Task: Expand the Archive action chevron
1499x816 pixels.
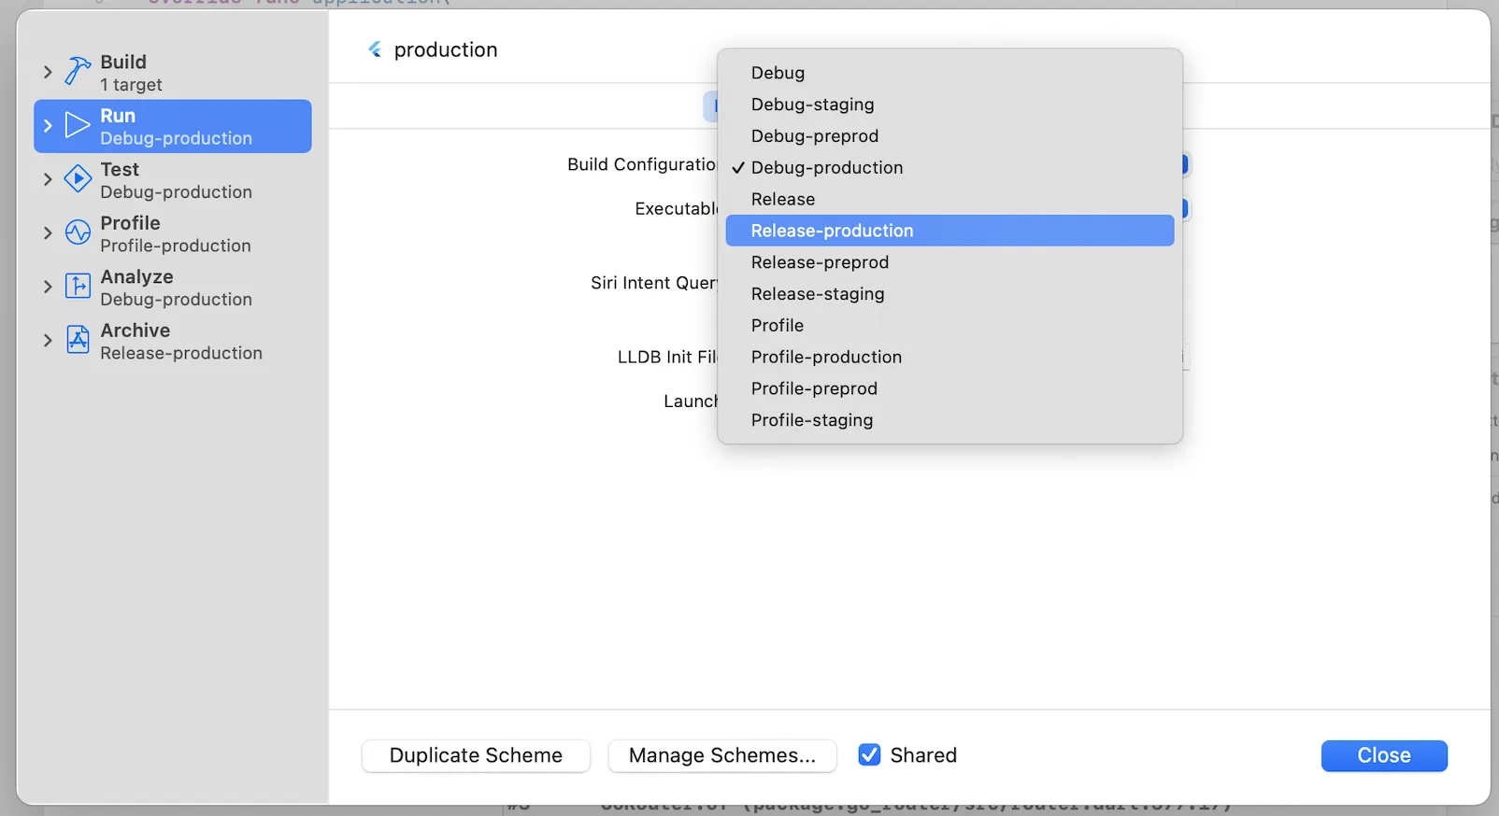Action: [48, 341]
